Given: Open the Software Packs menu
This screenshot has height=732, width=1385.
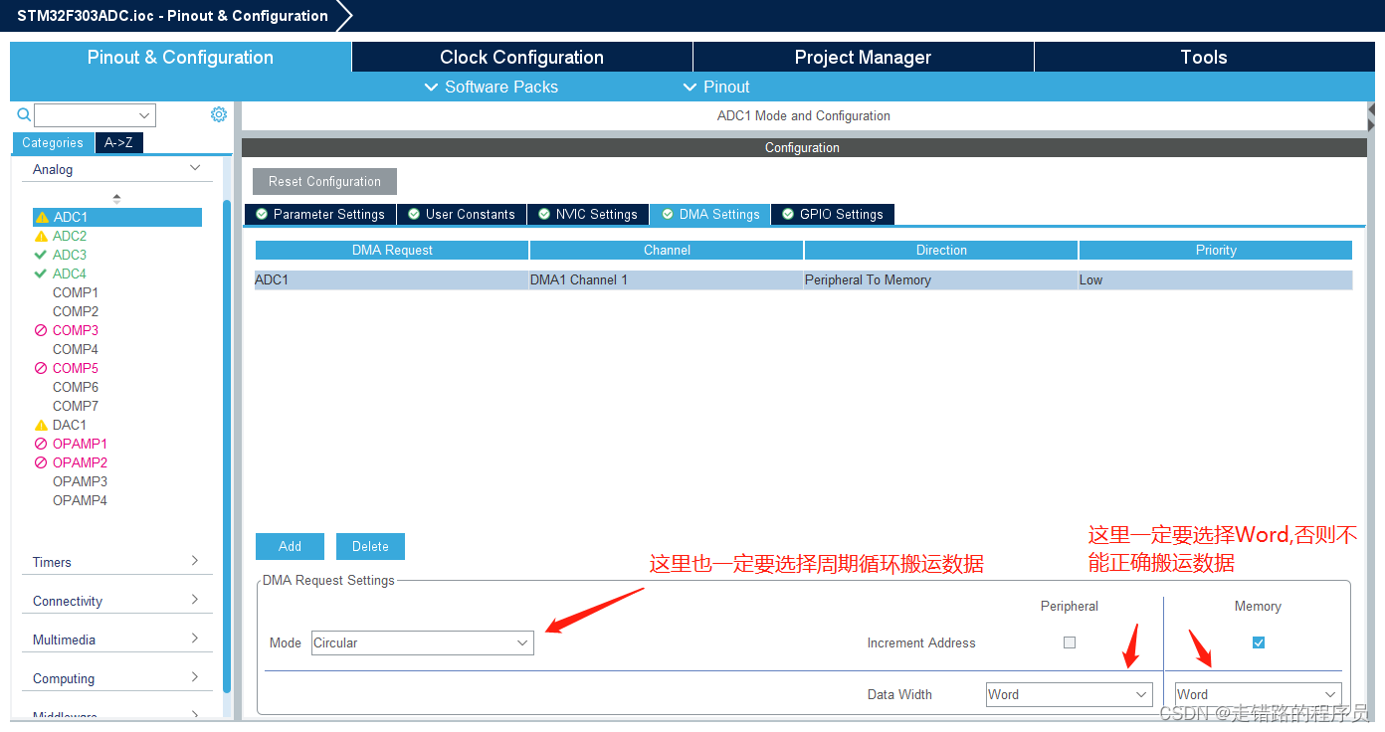Looking at the screenshot, I should 492,87.
